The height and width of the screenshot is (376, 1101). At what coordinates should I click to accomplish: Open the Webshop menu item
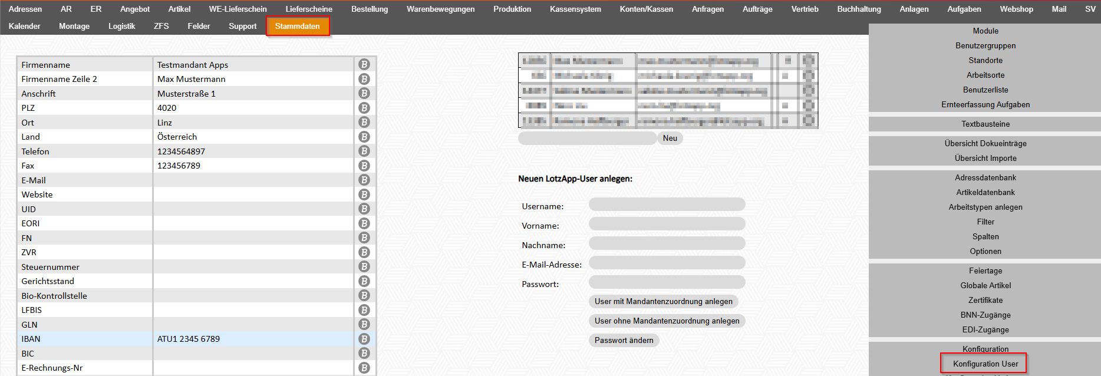[1016, 9]
